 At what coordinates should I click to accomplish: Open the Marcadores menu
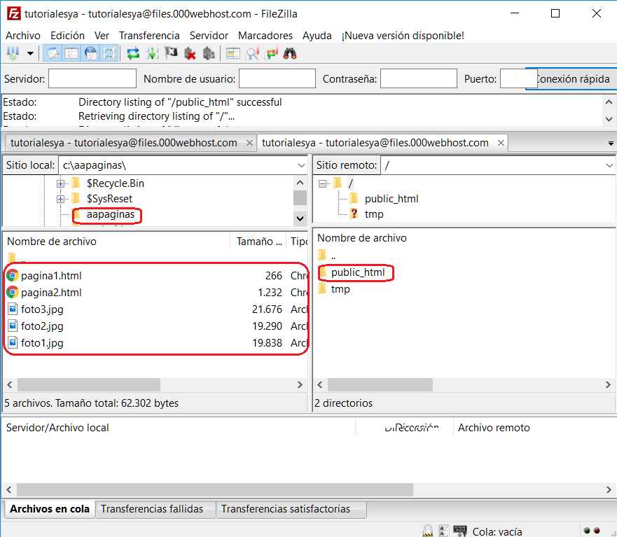pyautogui.click(x=265, y=36)
